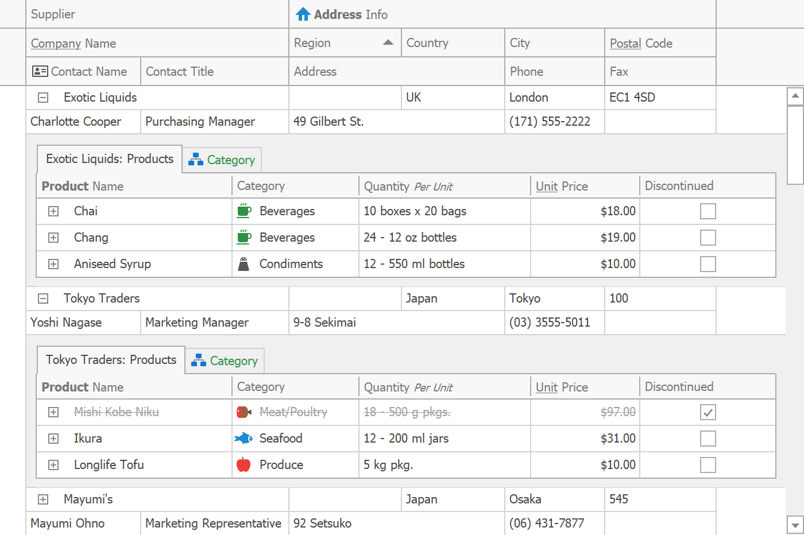
Task: Select the Postal Code column header
Action: point(641,43)
